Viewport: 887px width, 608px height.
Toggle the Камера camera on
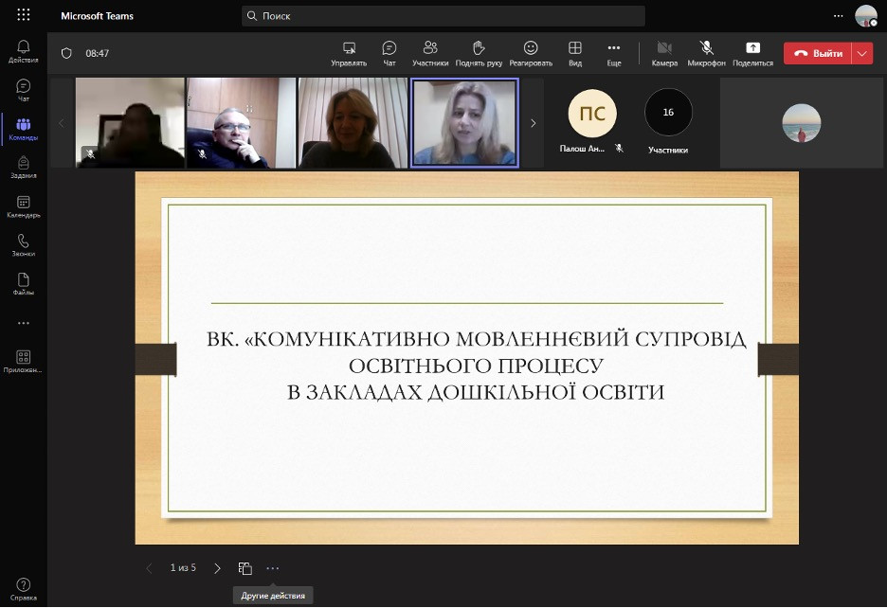tap(664, 53)
